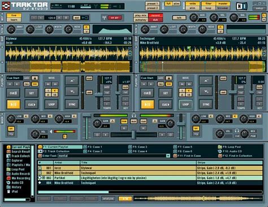This screenshot has height=207, width=268.
Task: Click crossfader move-right arrow icon
Action: 162,135
